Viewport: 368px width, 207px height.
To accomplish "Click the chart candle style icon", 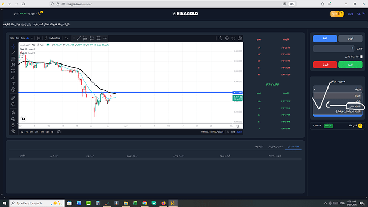I will [38, 38].
